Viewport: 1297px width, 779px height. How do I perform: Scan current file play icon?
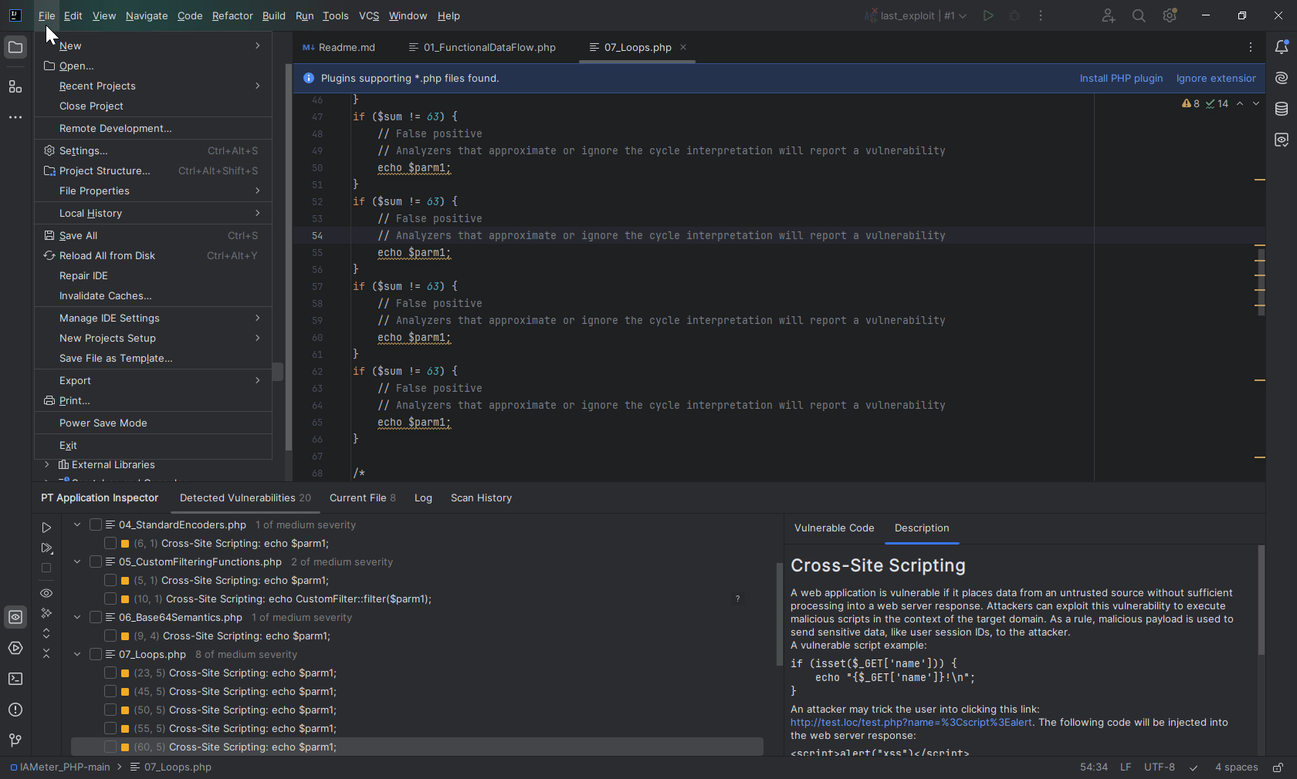[46, 548]
